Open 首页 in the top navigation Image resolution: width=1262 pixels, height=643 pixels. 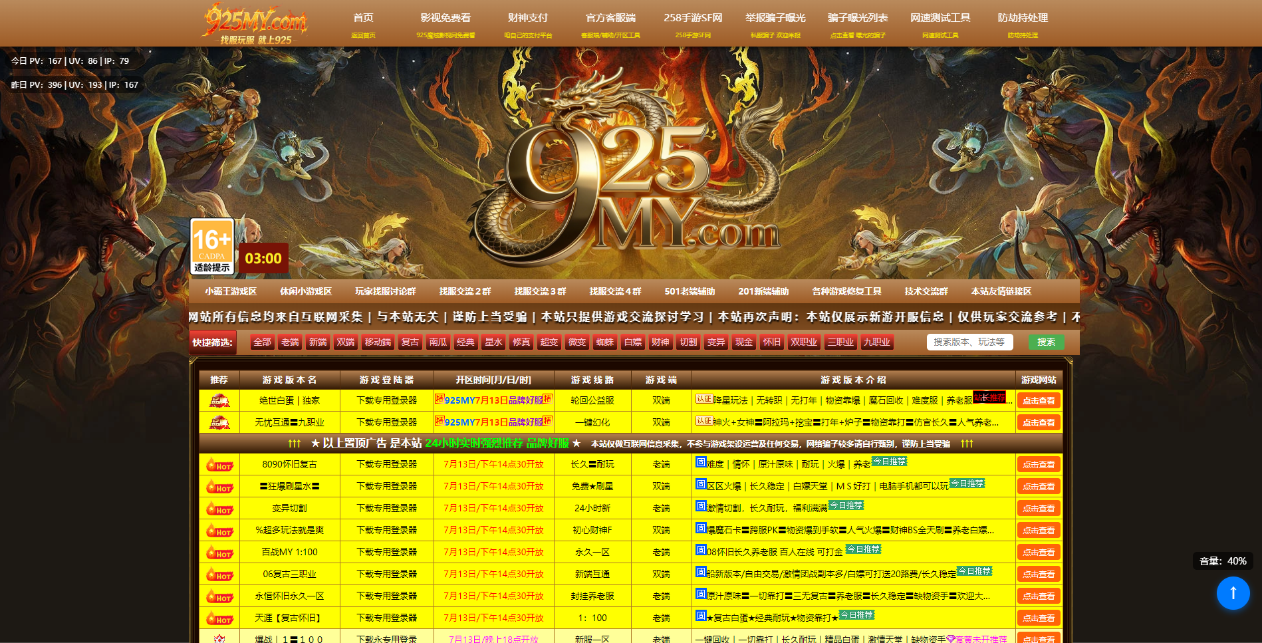[363, 18]
